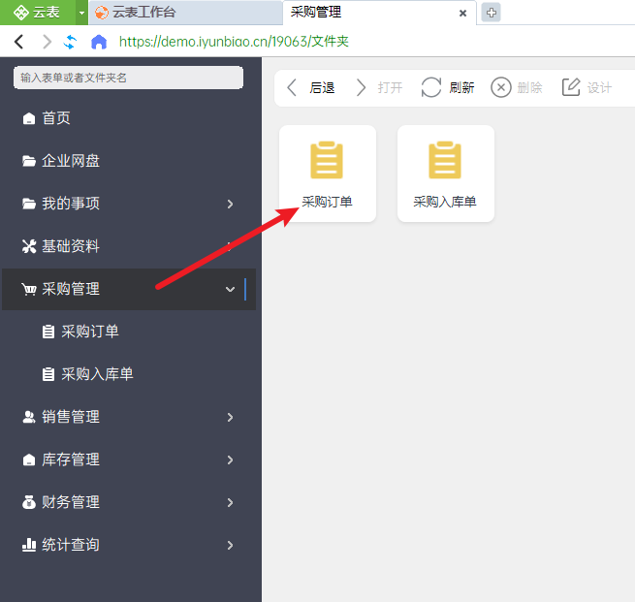Screen dimensions: 635x602
Task: Open the 云表 dropdown arrow
Action: pos(81,13)
